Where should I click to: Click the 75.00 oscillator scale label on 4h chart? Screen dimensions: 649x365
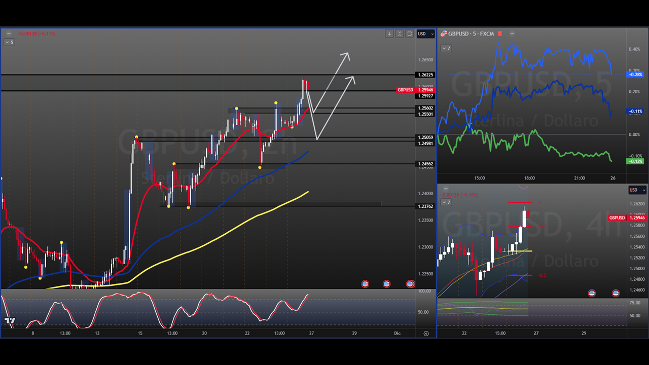tap(634, 303)
